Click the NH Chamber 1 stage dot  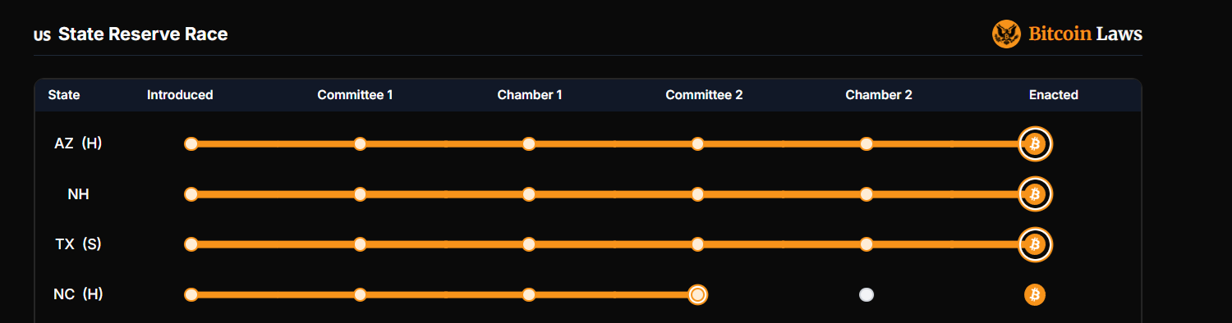pos(529,194)
